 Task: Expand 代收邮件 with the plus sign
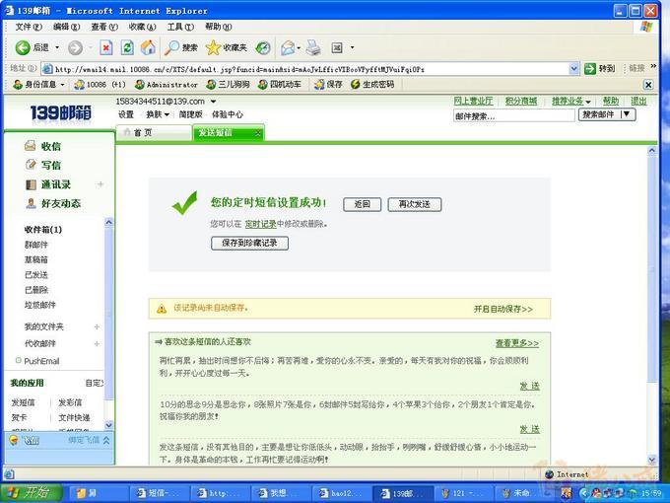coord(97,343)
